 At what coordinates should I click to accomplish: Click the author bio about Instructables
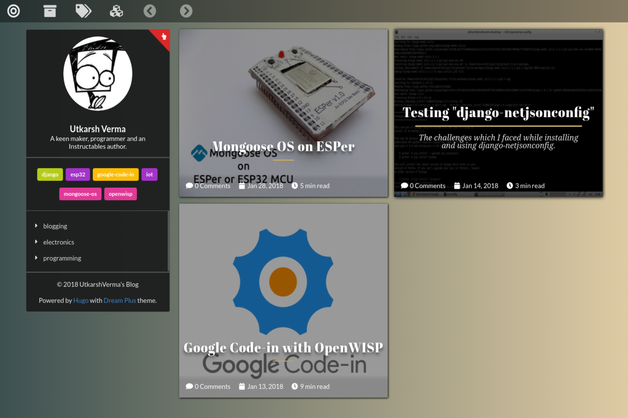coord(98,143)
